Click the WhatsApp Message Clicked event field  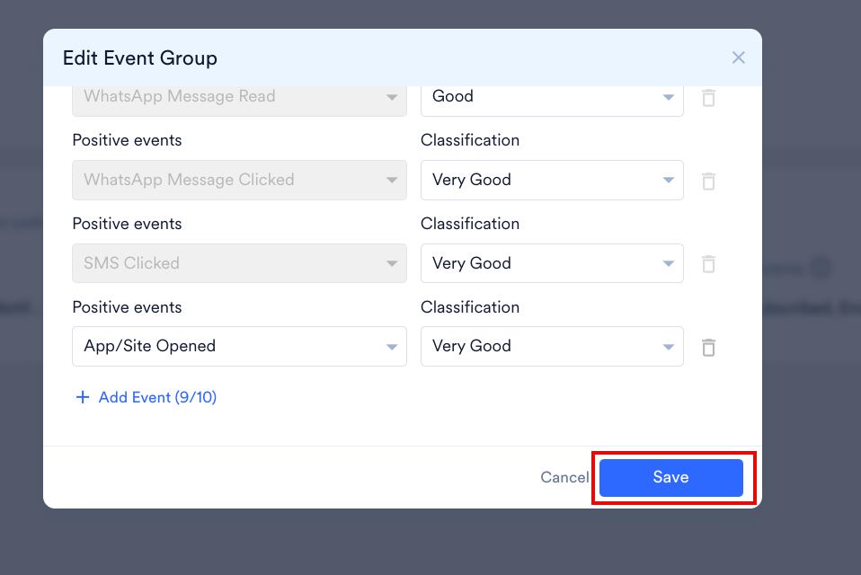[238, 180]
